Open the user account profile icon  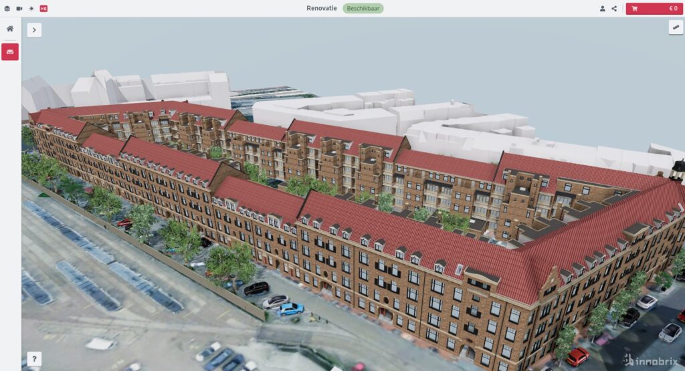[x=602, y=9]
